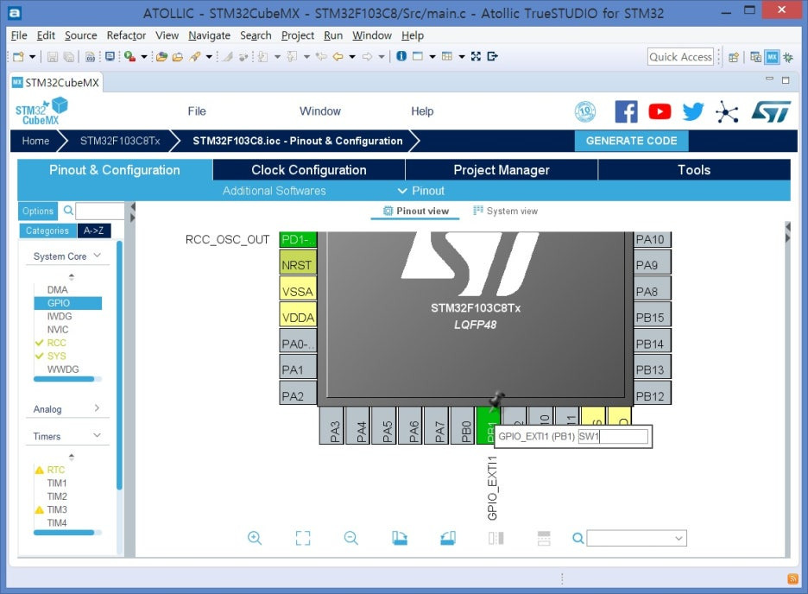Open dropdown arrow beside debug launch icon

tap(144, 57)
